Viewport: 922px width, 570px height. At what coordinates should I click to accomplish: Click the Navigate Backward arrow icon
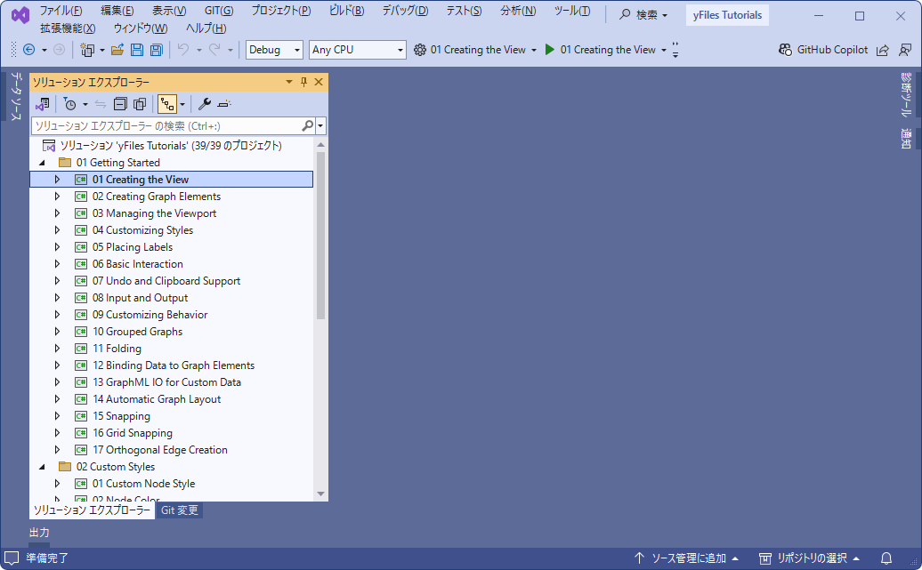point(28,50)
